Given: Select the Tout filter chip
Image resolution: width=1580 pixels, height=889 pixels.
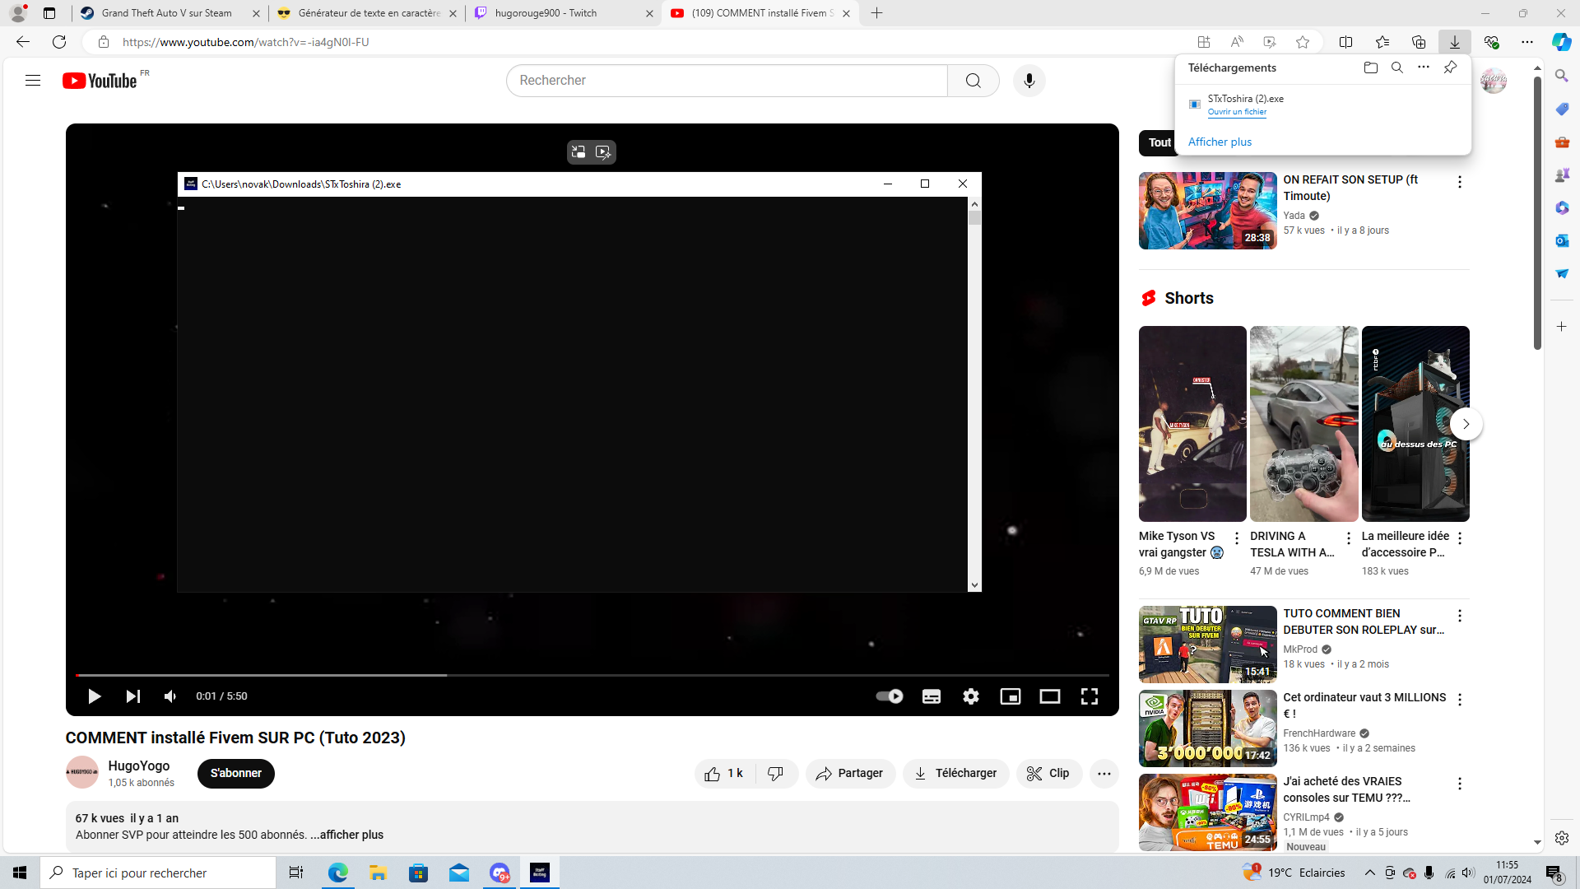Looking at the screenshot, I should [1159, 142].
